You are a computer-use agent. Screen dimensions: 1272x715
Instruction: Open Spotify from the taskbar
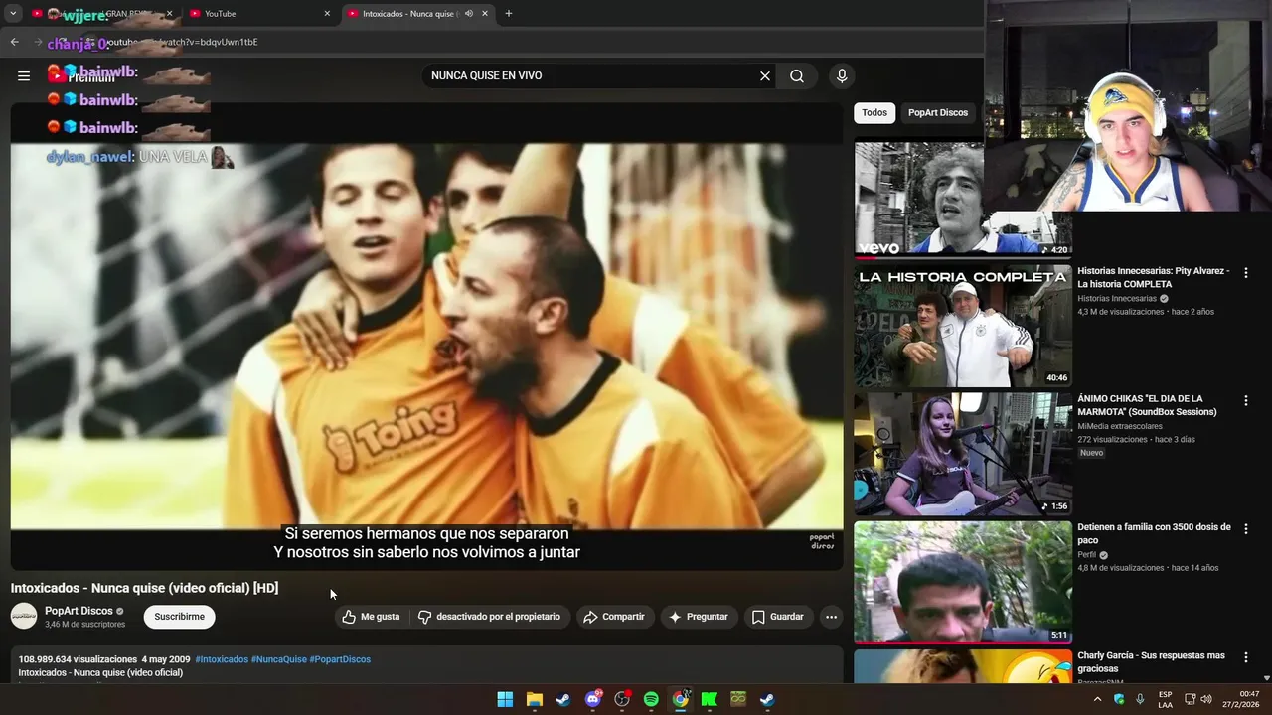pyautogui.click(x=651, y=699)
